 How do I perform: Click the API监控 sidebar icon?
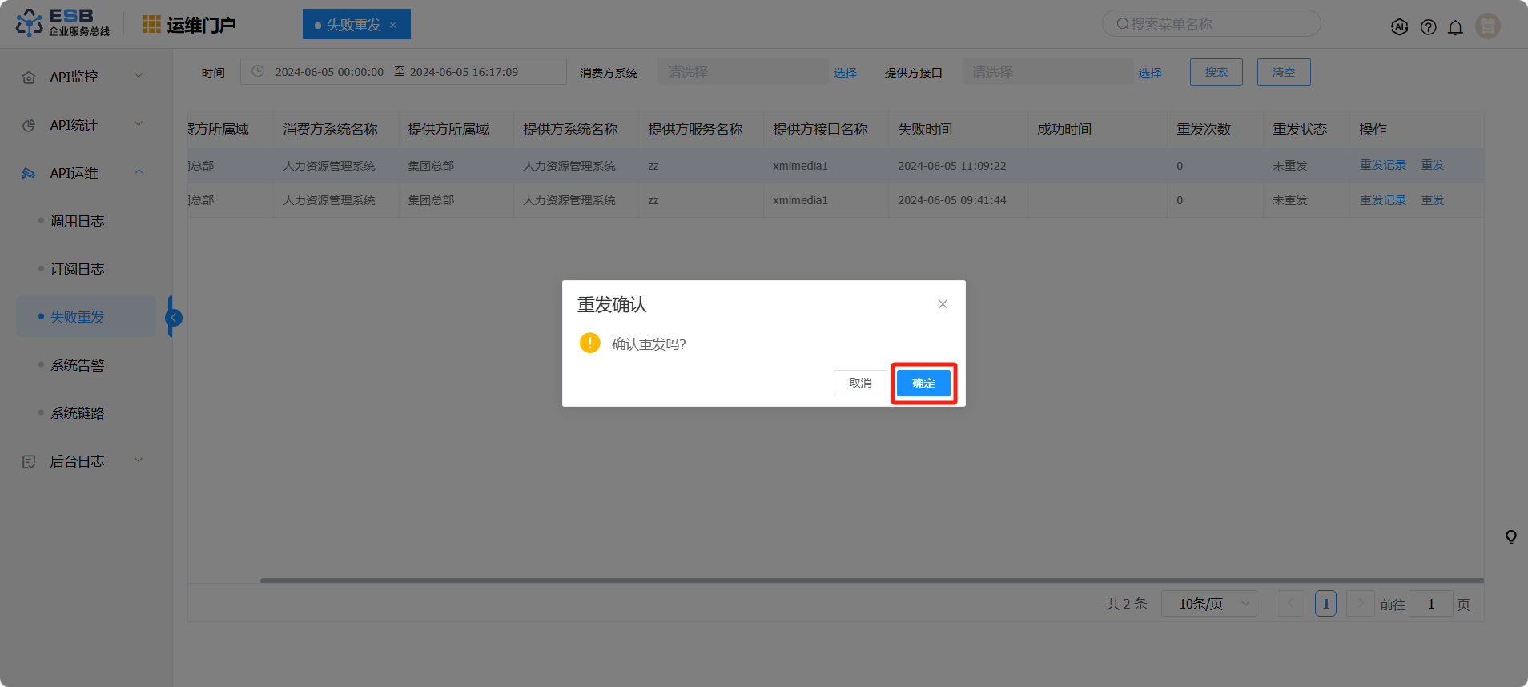pos(29,77)
